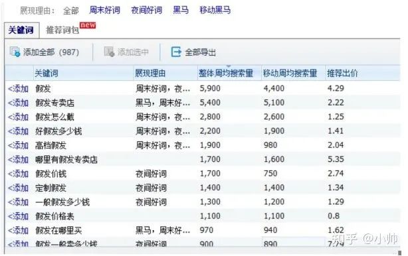Click the 980 mobile search volume
The image size is (408, 256).
point(270,145)
